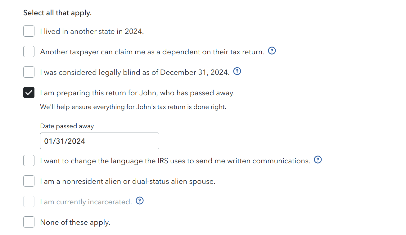Tick the change IRS language checkbox
The width and height of the screenshot is (406, 235).
[29, 160]
